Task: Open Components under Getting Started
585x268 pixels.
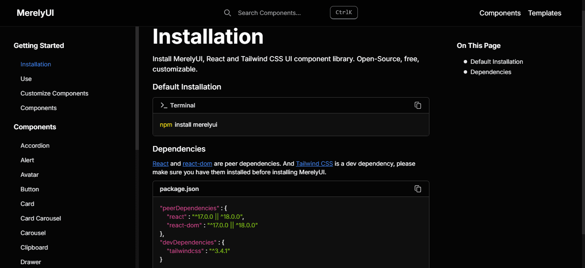Action: tap(39, 108)
